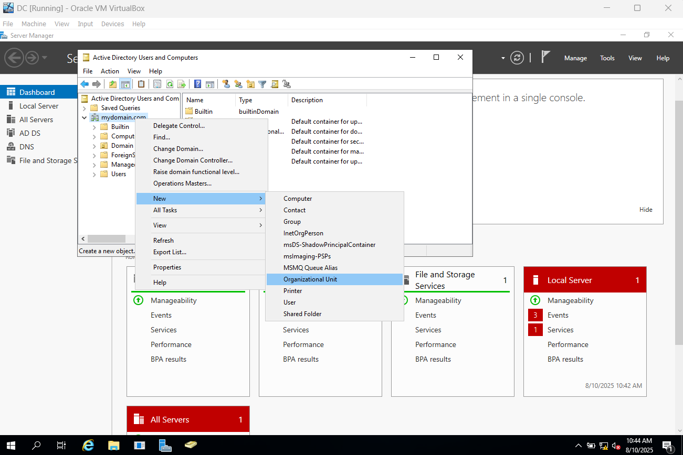
Task: Open the Action Center notification icon
Action: click(x=668, y=446)
